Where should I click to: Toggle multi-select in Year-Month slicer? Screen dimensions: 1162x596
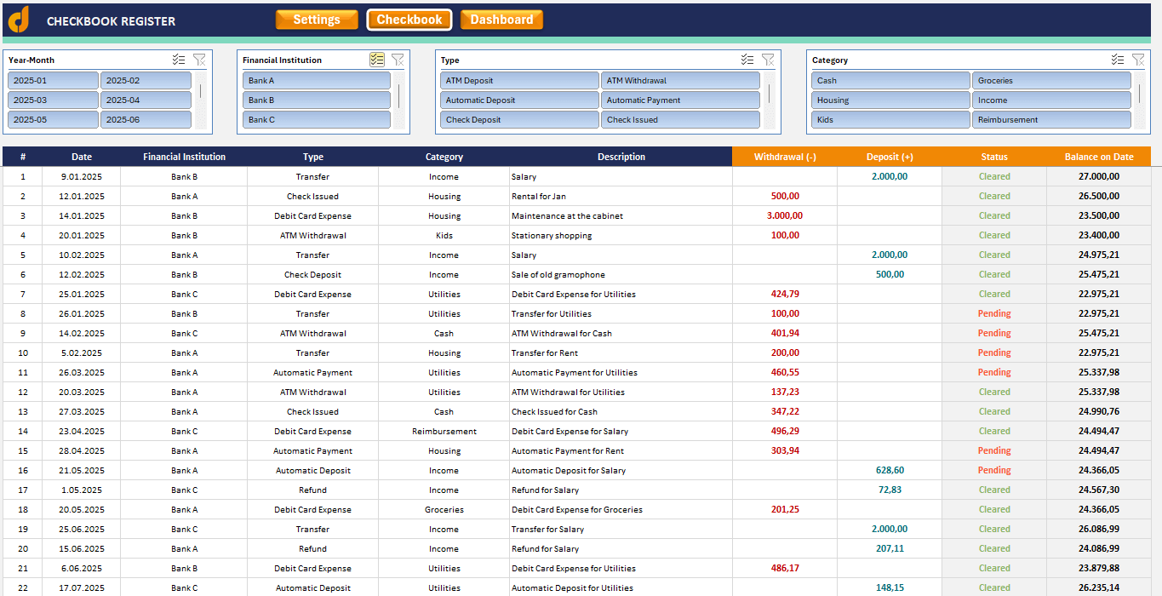click(x=179, y=60)
